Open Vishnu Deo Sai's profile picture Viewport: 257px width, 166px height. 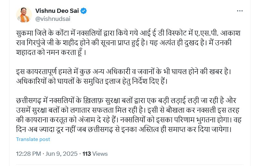[24, 15]
